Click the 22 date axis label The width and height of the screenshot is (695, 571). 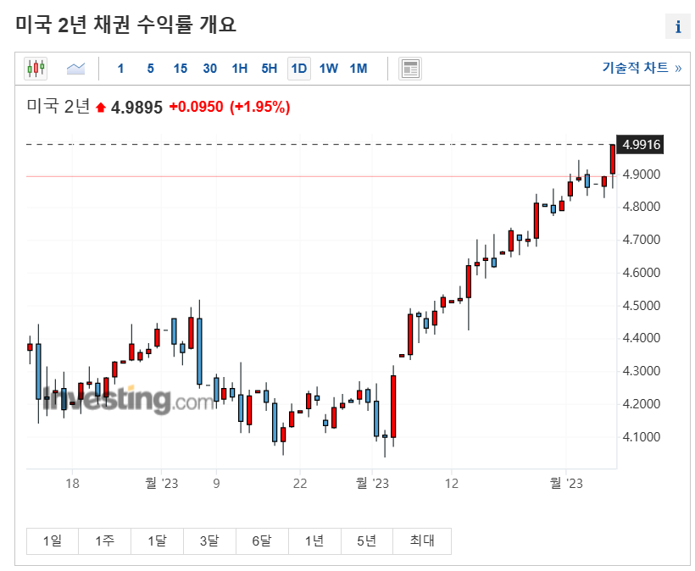click(x=300, y=483)
